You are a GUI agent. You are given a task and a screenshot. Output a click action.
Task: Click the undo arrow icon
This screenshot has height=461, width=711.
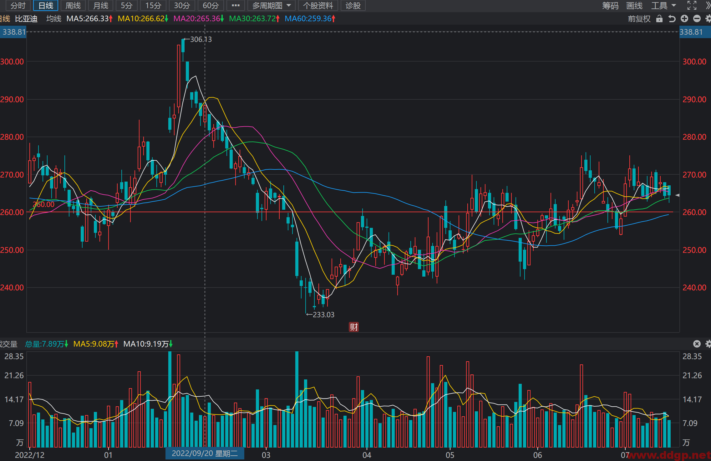672,19
